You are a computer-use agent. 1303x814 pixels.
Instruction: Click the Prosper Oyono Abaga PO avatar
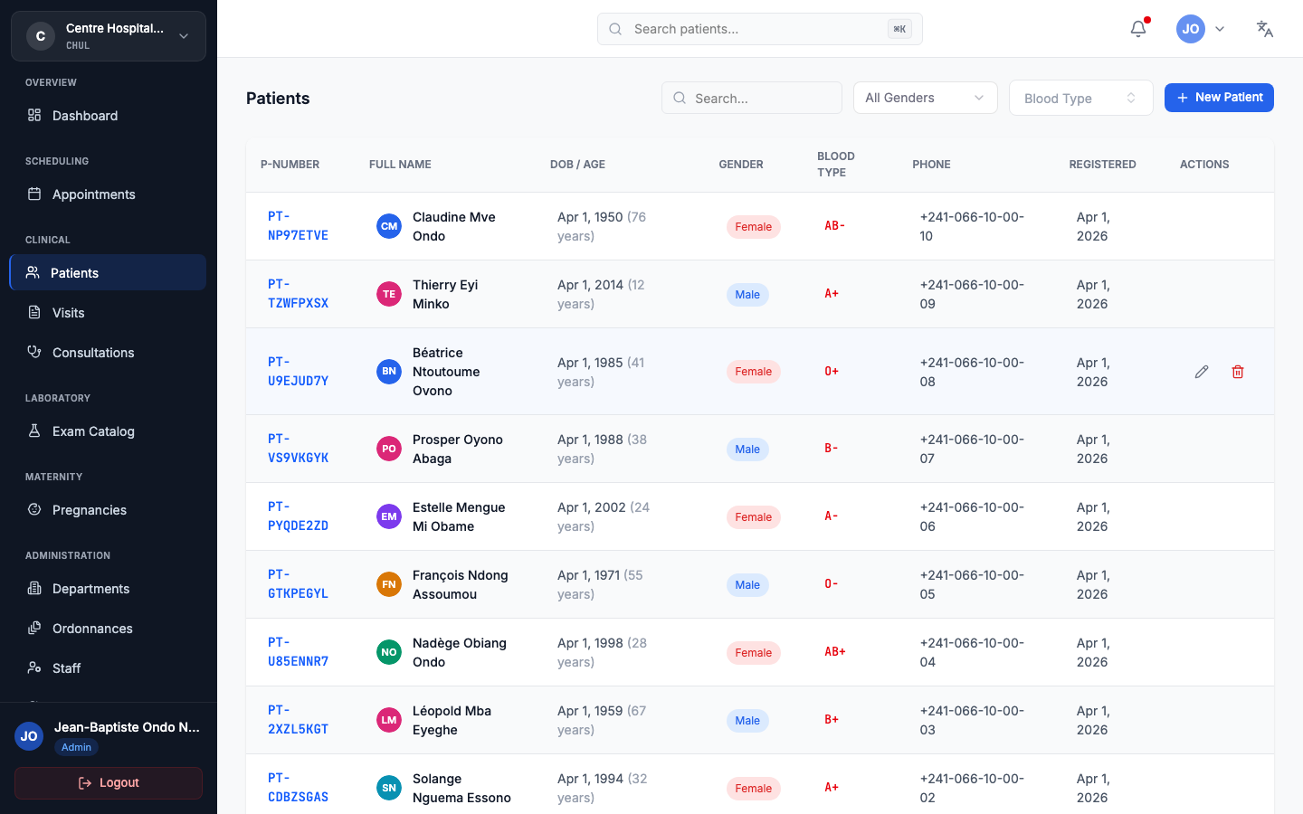[389, 449]
